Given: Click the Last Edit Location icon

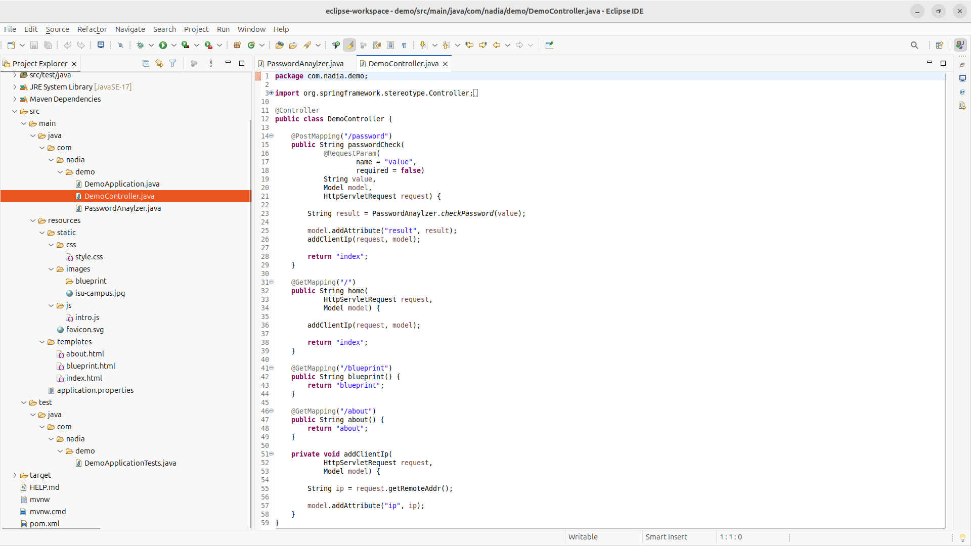Looking at the screenshot, I should [469, 45].
